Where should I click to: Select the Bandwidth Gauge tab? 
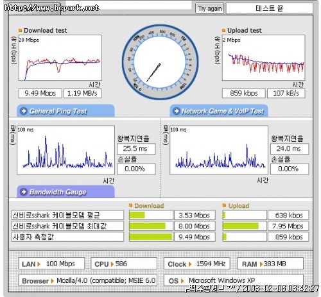click(x=65, y=192)
